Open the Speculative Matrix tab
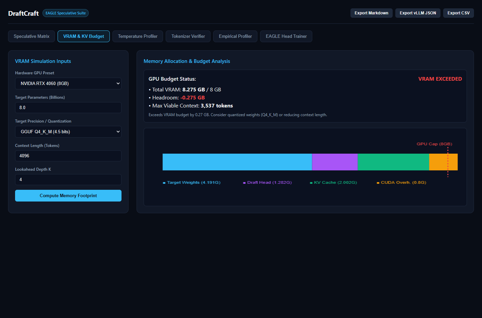 tap(31, 36)
